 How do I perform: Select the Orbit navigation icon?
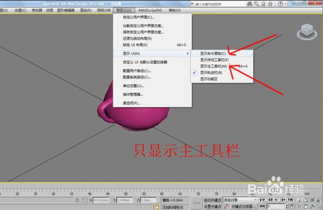(x=312, y=206)
